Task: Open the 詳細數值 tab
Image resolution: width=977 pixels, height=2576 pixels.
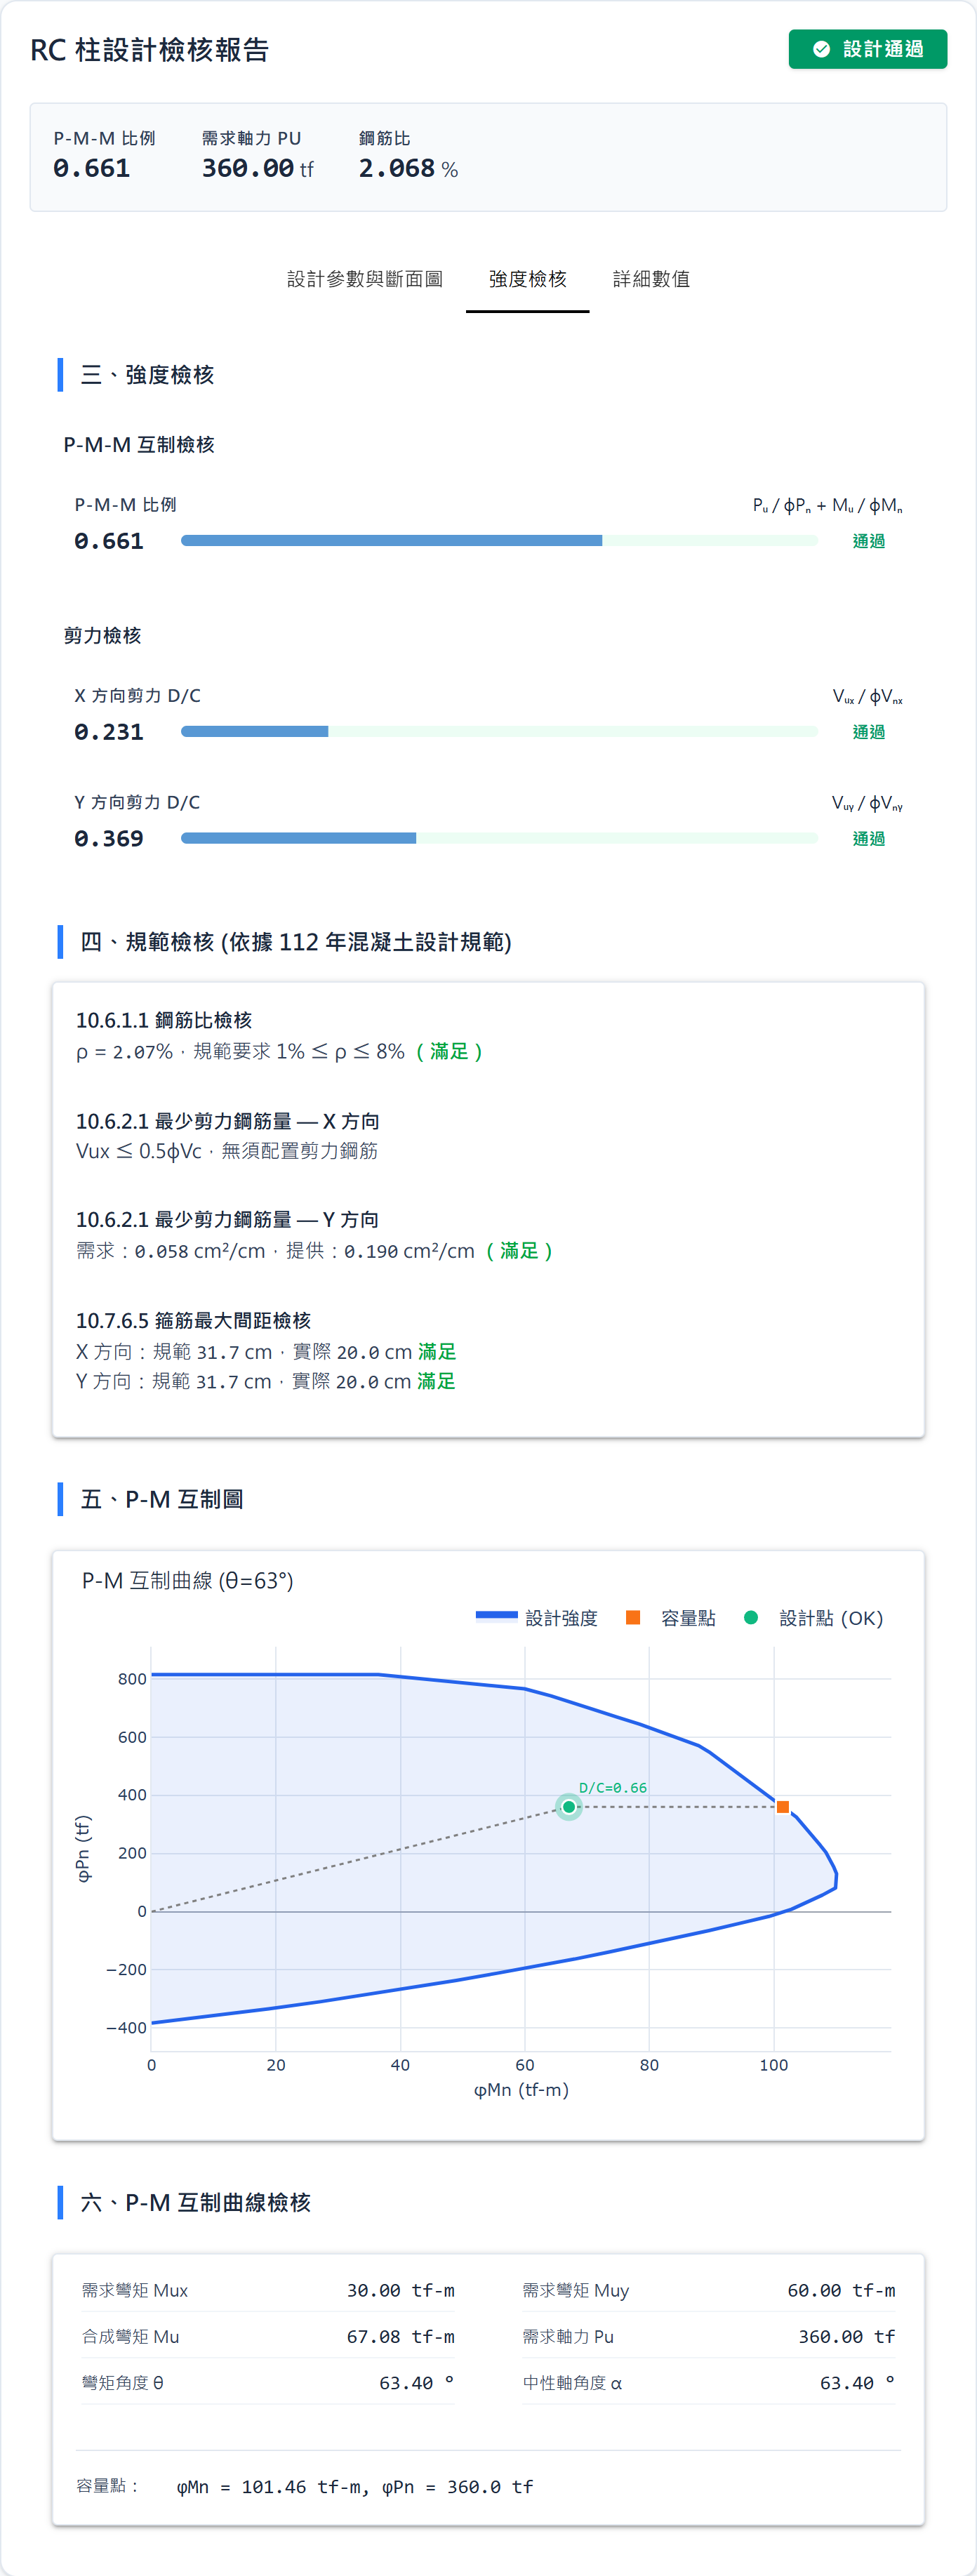Action: [x=652, y=280]
